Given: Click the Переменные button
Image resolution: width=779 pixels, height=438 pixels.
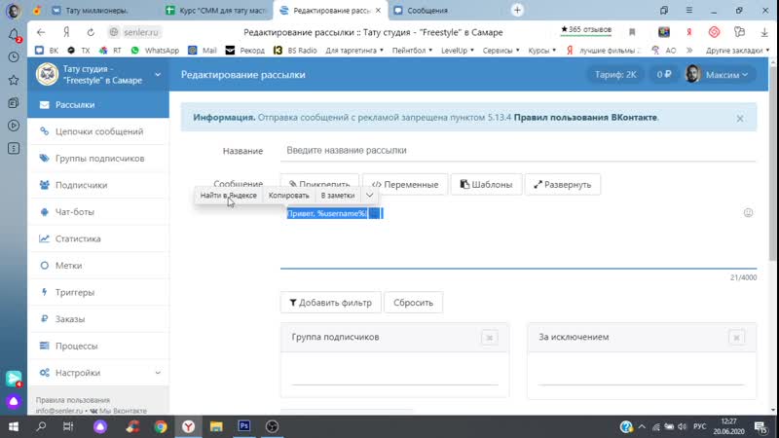Looking at the screenshot, I should click(x=405, y=184).
